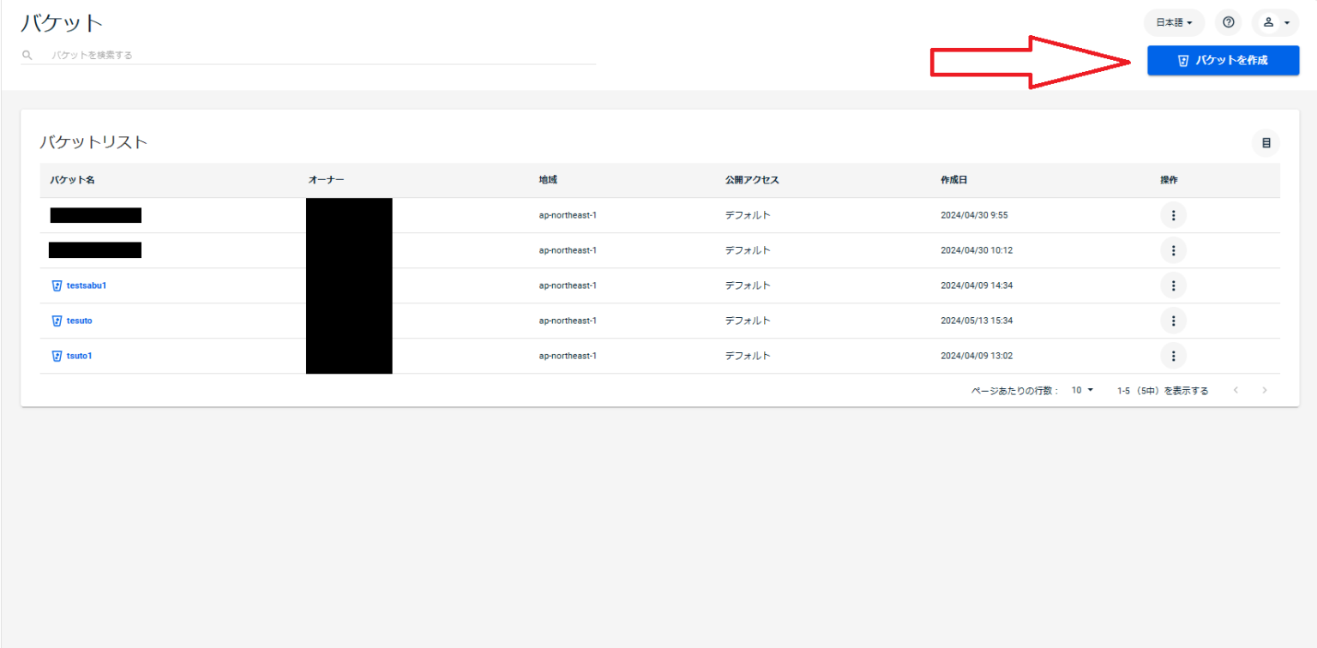This screenshot has width=1317, height=648.
Task: Click the help question mark icon
Action: tap(1228, 22)
